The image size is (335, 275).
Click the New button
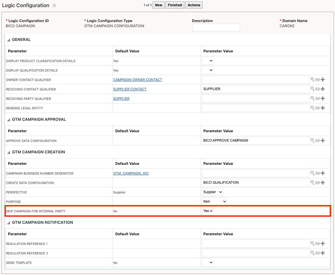click(158, 5)
